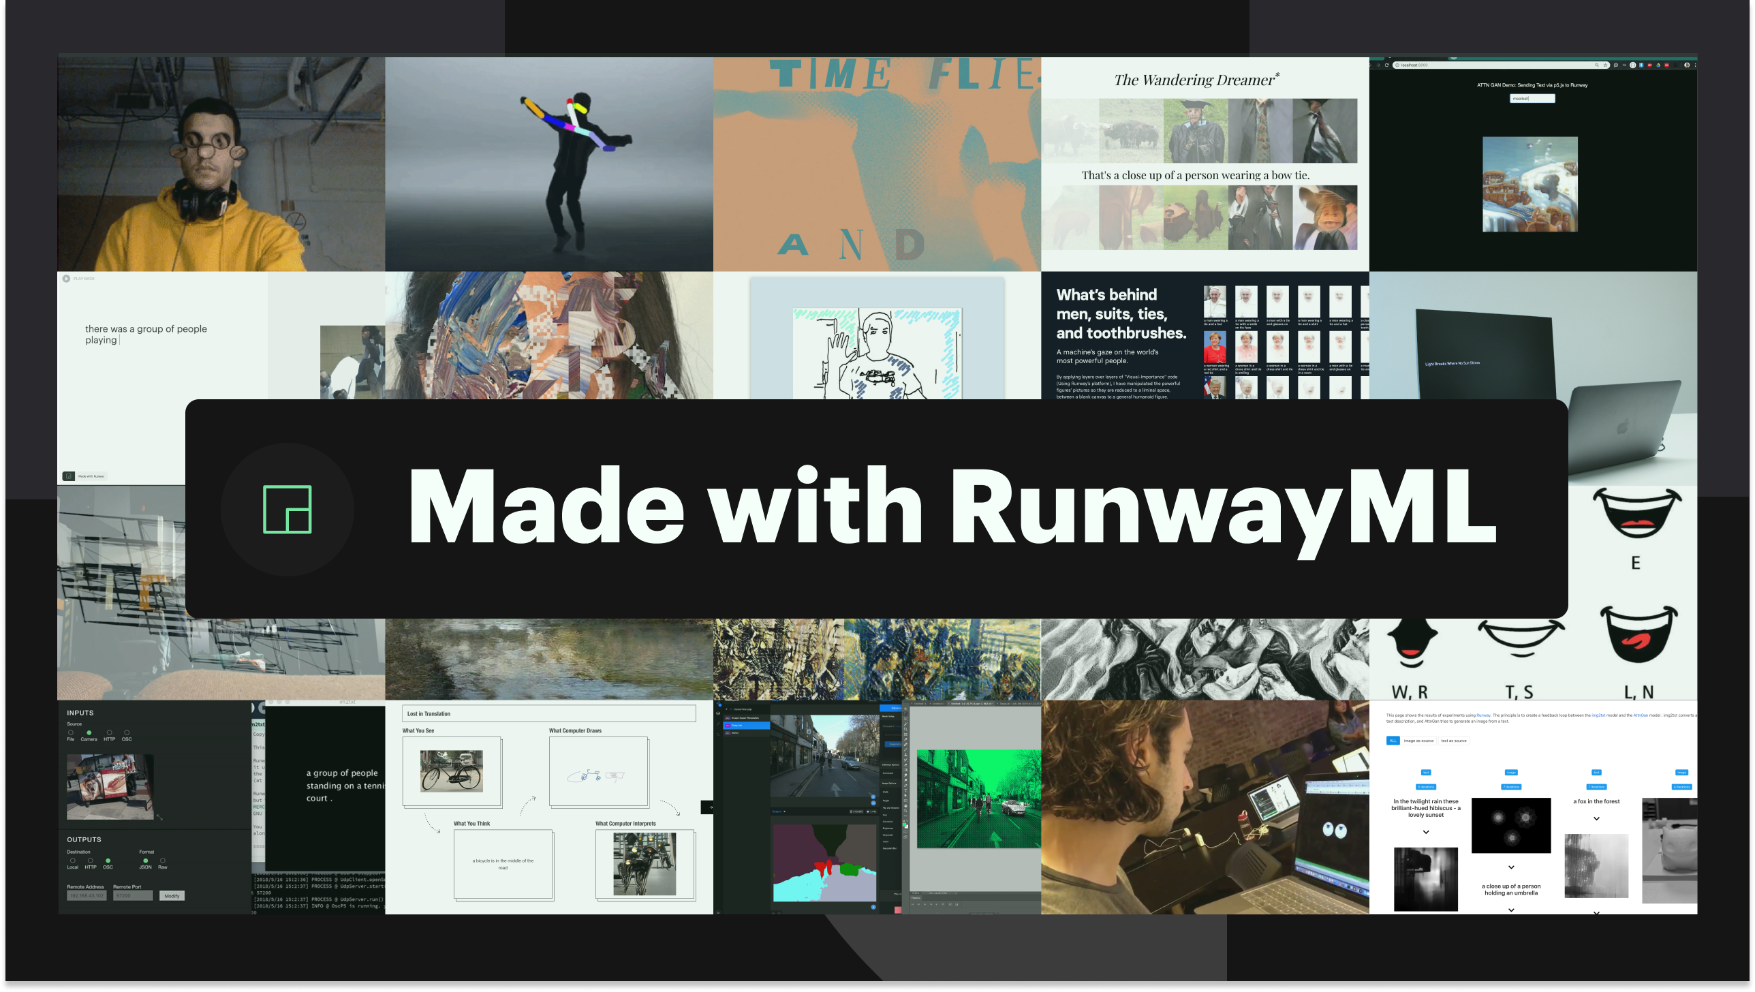
Task: Click the Google Drive extension icon
Action: tap(1658, 65)
